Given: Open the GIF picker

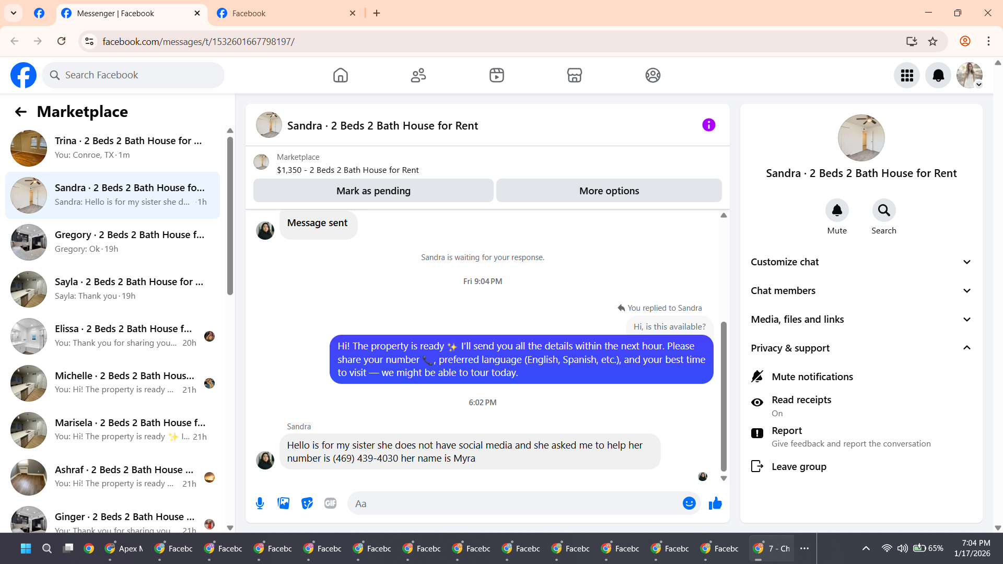Looking at the screenshot, I should point(330,503).
